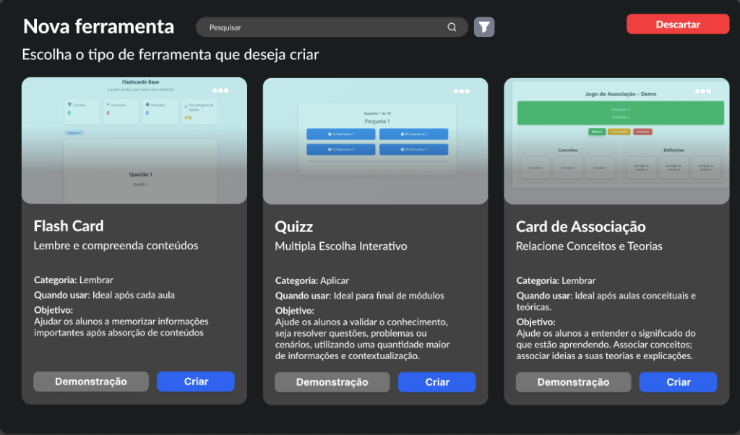Click the three-dot menu on Flashcards Base preview

click(220, 90)
